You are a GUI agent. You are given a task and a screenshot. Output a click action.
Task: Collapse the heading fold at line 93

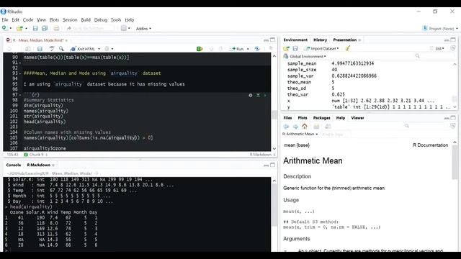tap(20, 73)
